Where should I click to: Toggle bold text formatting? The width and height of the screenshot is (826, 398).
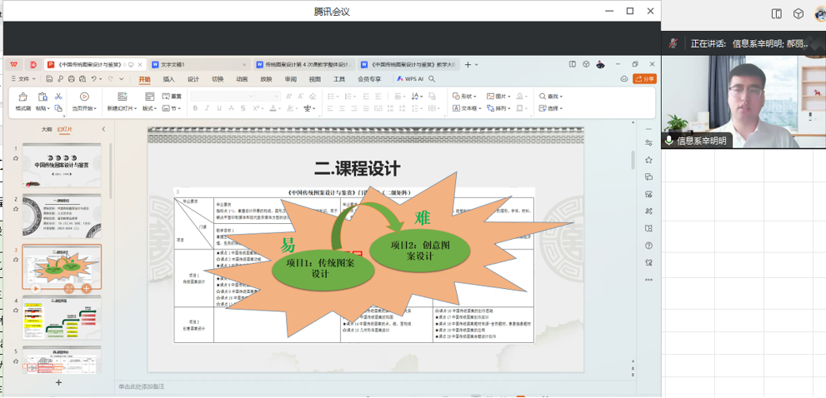[196, 108]
